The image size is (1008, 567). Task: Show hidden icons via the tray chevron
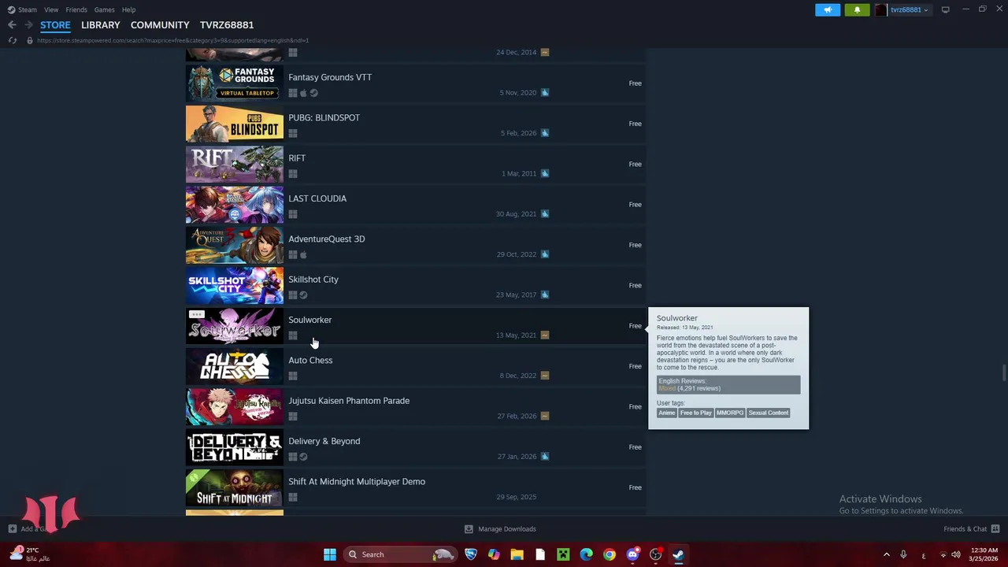(x=886, y=554)
